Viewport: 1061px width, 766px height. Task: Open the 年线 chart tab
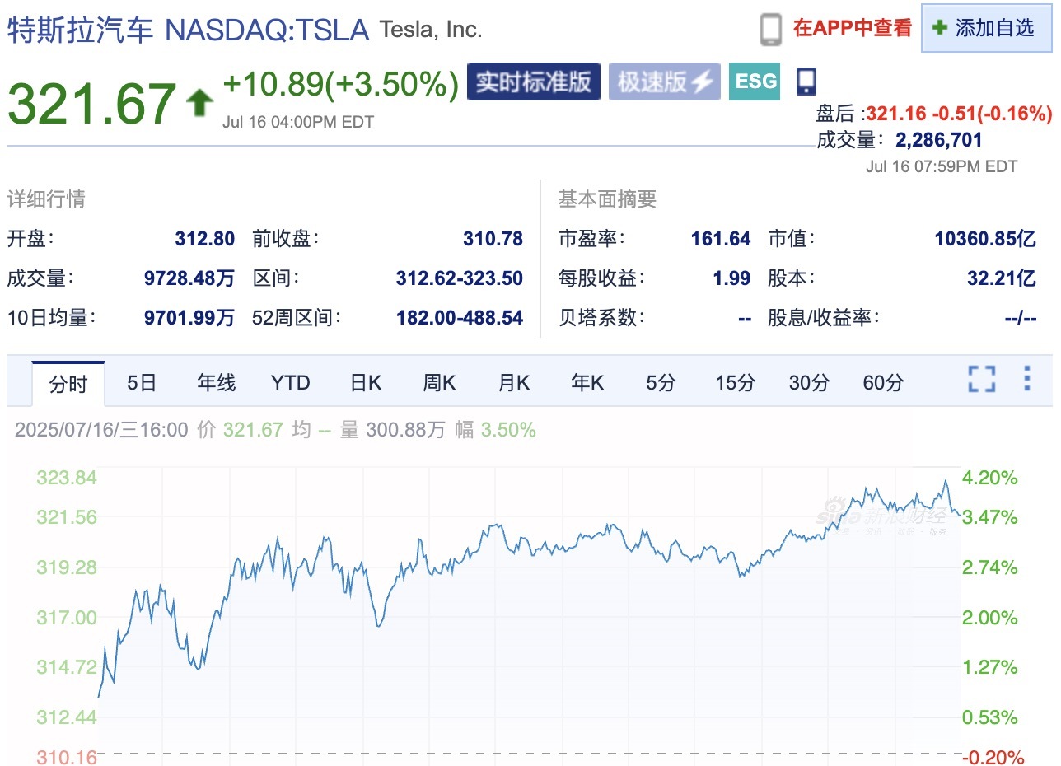click(x=216, y=382)
